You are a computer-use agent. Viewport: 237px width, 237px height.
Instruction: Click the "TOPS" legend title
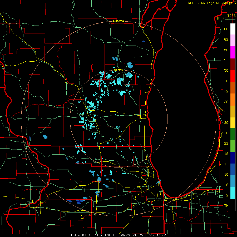tap(231, 16)
